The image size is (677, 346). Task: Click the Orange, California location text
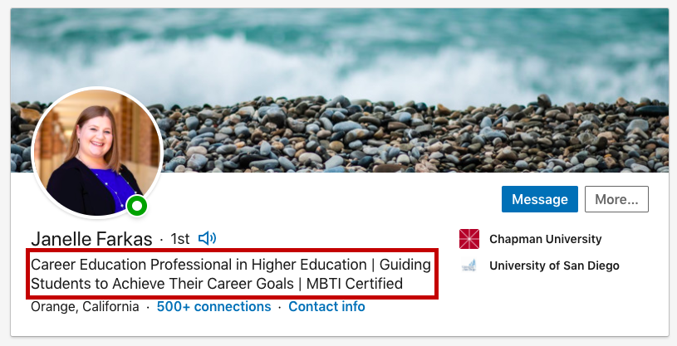(x=85, y=306)
